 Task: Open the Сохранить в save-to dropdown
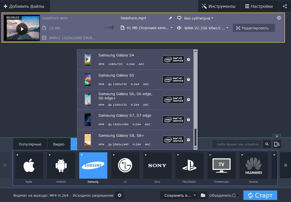coord(179,195)
